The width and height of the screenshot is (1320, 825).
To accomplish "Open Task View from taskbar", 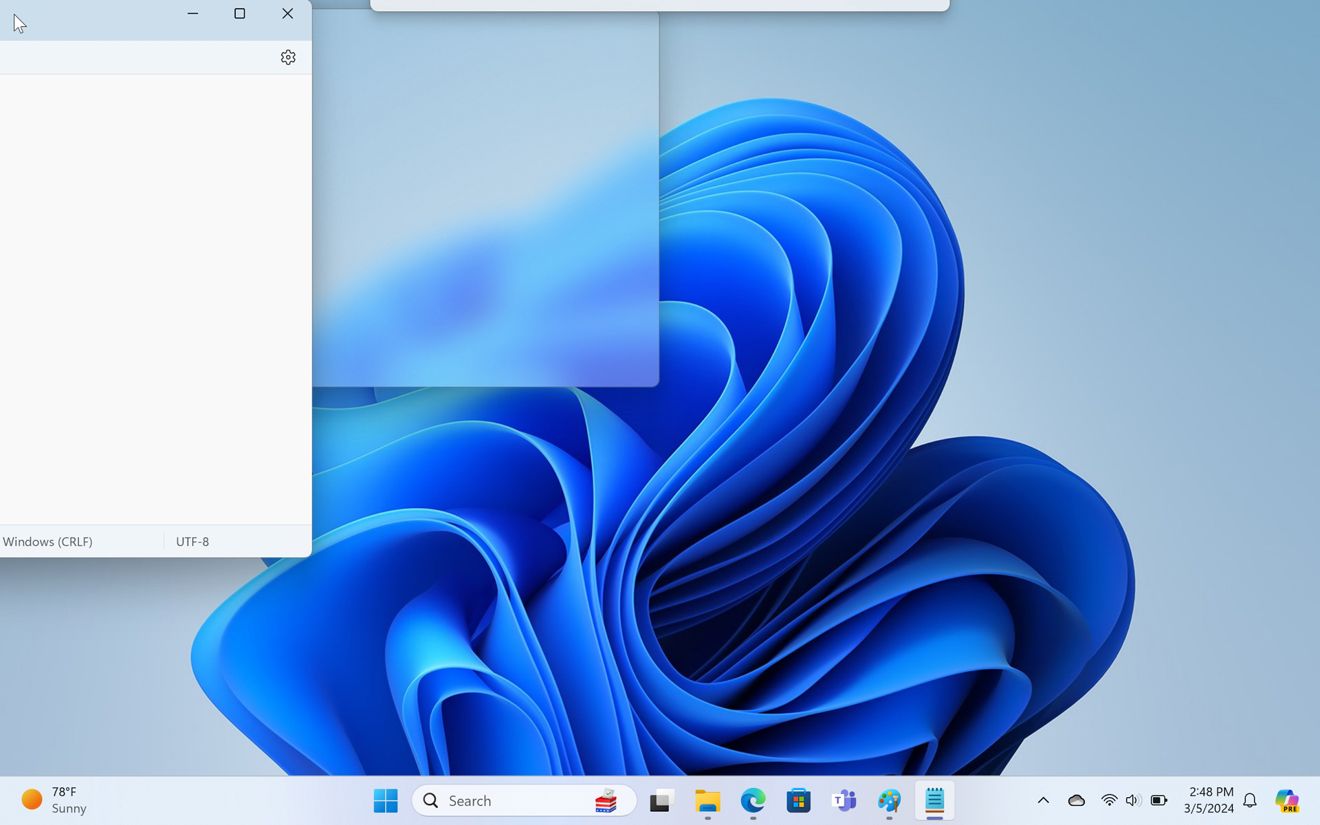I will coord(661,800).
